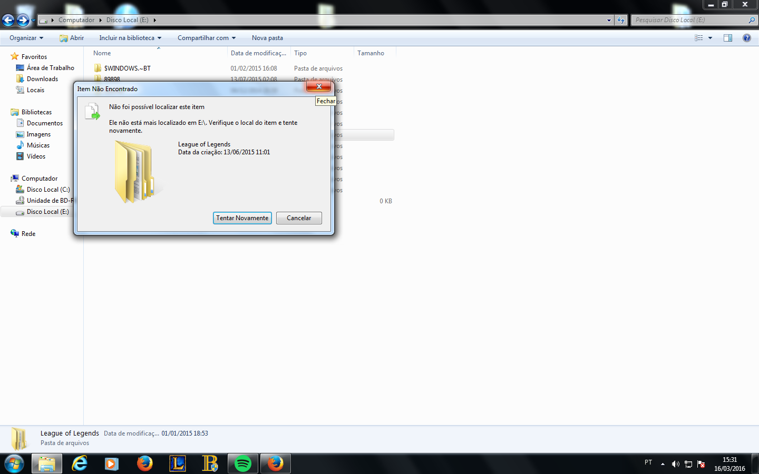Expand arrow after Computador breadcrumb
This screenshot has width=759, height=474.
pyautogui.click(x=100, y=20)
